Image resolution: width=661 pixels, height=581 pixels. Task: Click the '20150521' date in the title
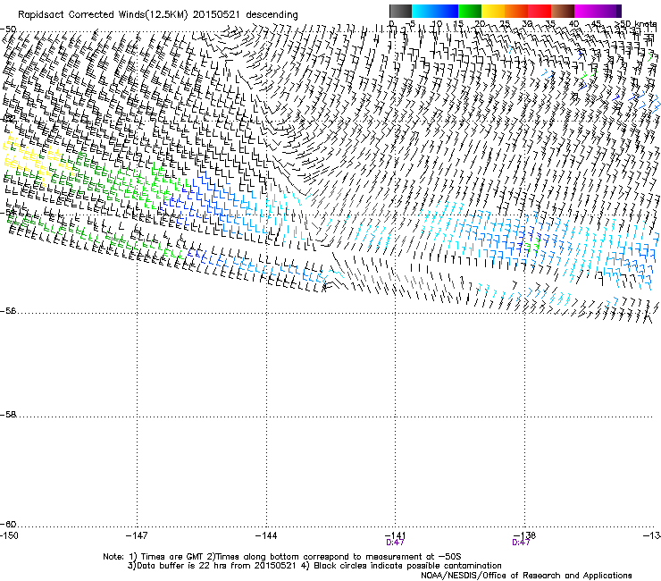(x=216, y=15)
